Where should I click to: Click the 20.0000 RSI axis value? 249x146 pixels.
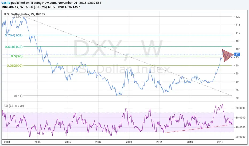[x=240, y=137]
